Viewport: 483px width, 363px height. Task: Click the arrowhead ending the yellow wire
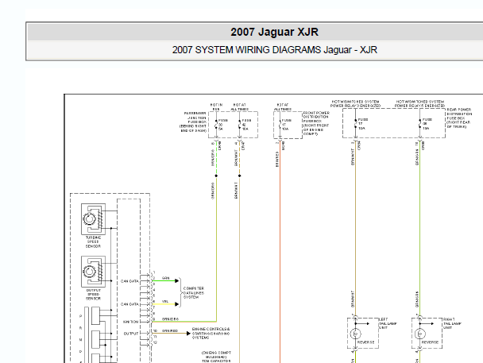pos(177,304)
